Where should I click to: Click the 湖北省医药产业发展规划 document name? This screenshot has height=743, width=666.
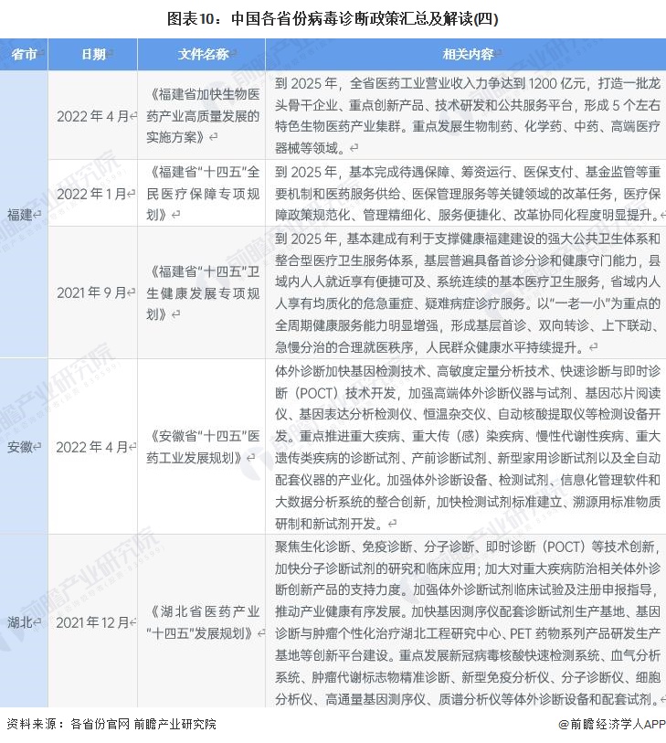click(x=203, y=622)
